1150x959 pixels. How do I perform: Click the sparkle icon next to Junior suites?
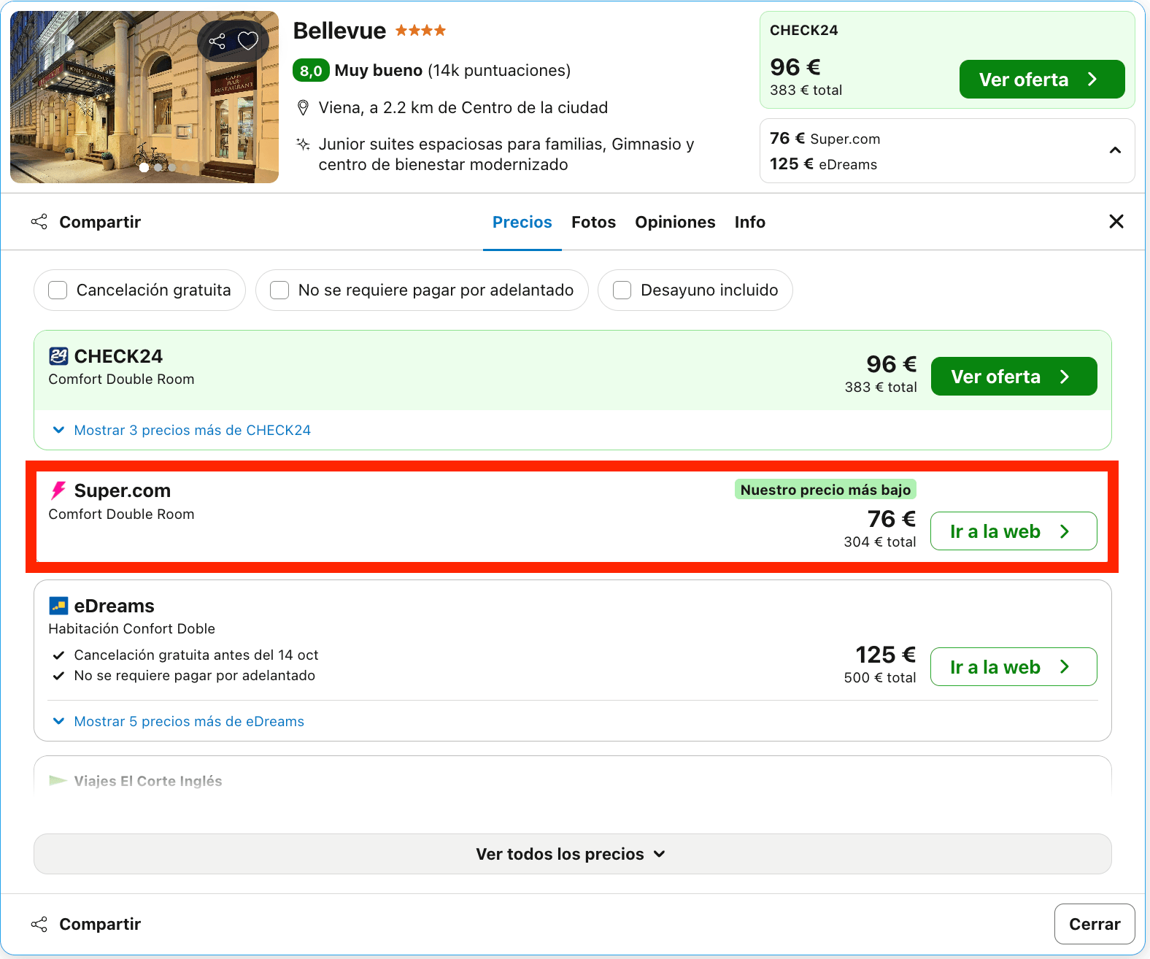point(303,144)
